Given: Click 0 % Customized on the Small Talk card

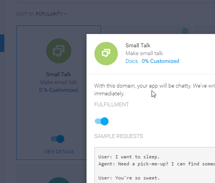Looking at the screenshot, I should (x=59, y=90).
